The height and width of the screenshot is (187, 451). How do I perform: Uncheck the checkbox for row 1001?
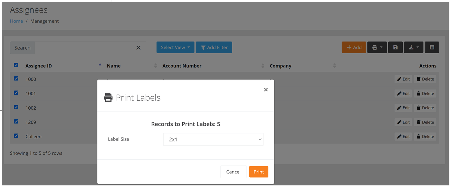pos(16,93)
